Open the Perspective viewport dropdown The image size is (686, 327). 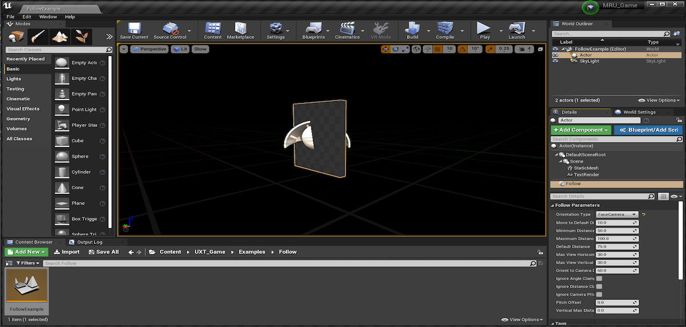[x=149, y=49]
